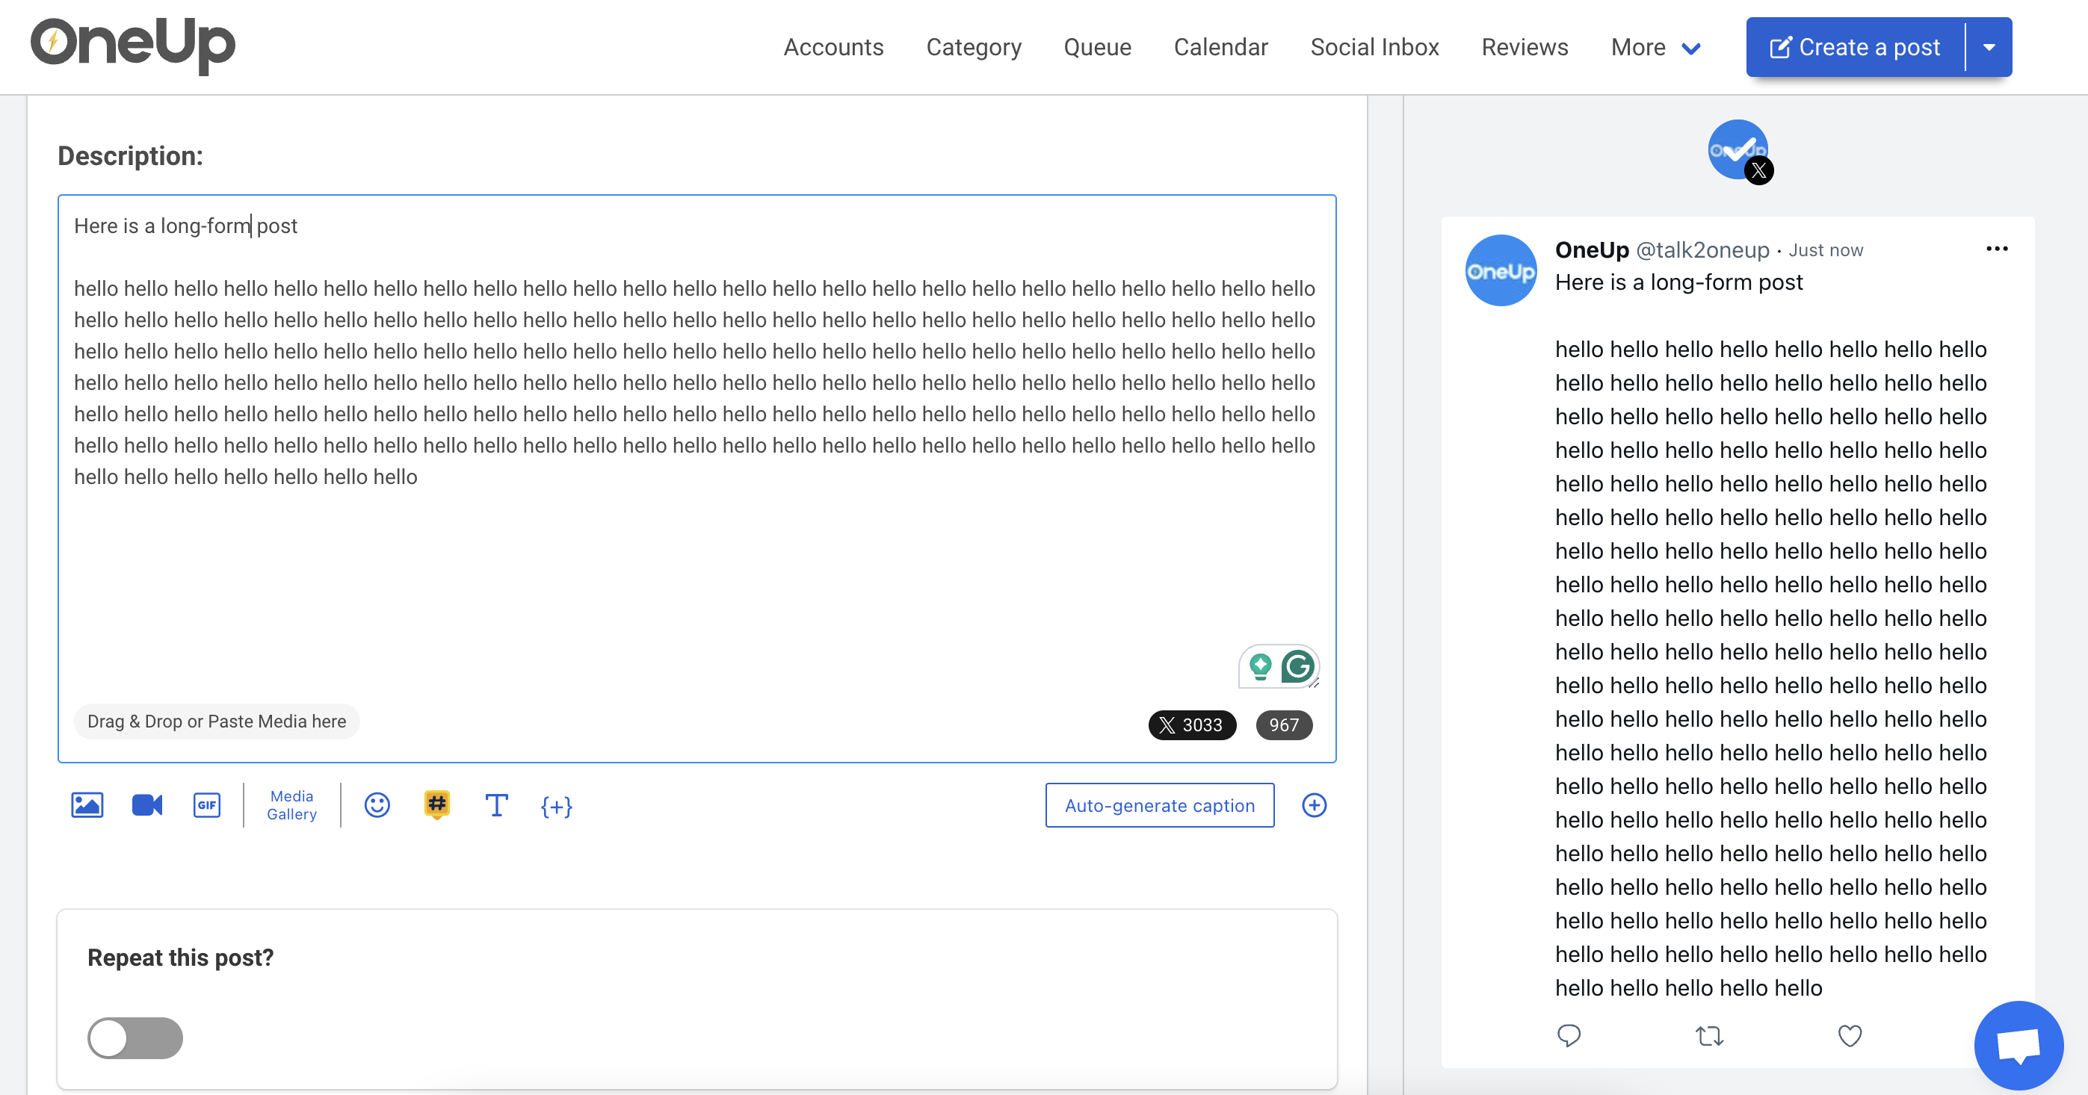
Task: Expand the More menu dropdown
Action: 1655,47
